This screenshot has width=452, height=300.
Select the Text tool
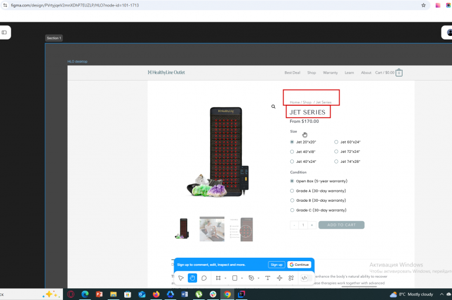[x=268, y=278]
